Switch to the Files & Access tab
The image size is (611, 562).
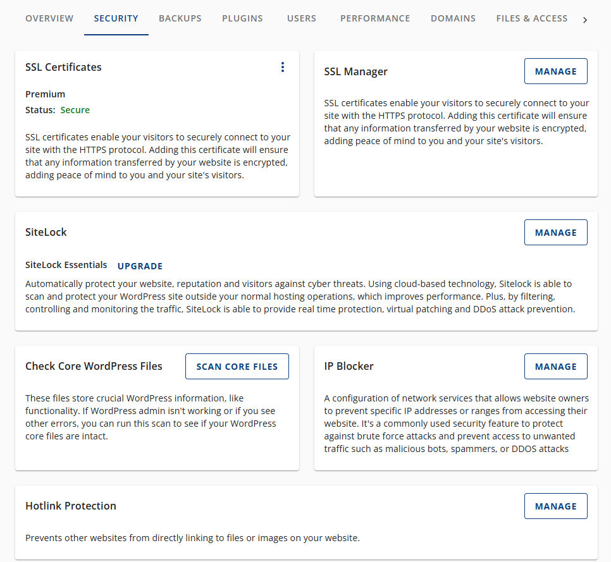coord(532,18)
